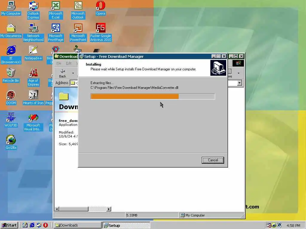Image resolution: width=306 pixels, height=229 pixels.
Task: Click the first quick launch icon beside Start
Action: point(25,225)
